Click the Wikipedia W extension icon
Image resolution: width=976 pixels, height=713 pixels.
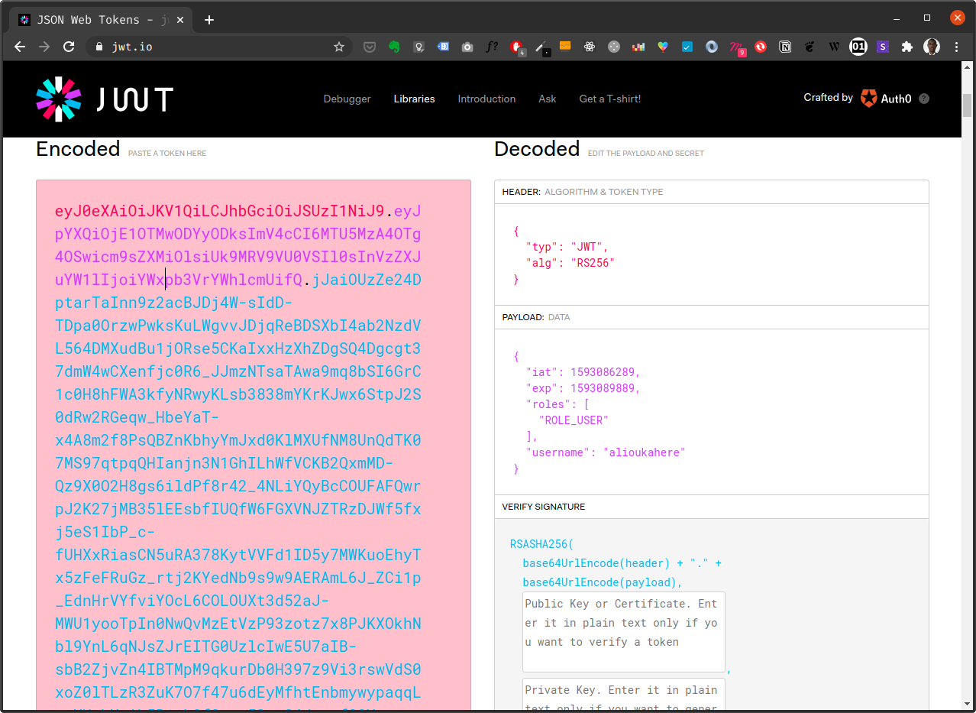(x=834, y=47)
